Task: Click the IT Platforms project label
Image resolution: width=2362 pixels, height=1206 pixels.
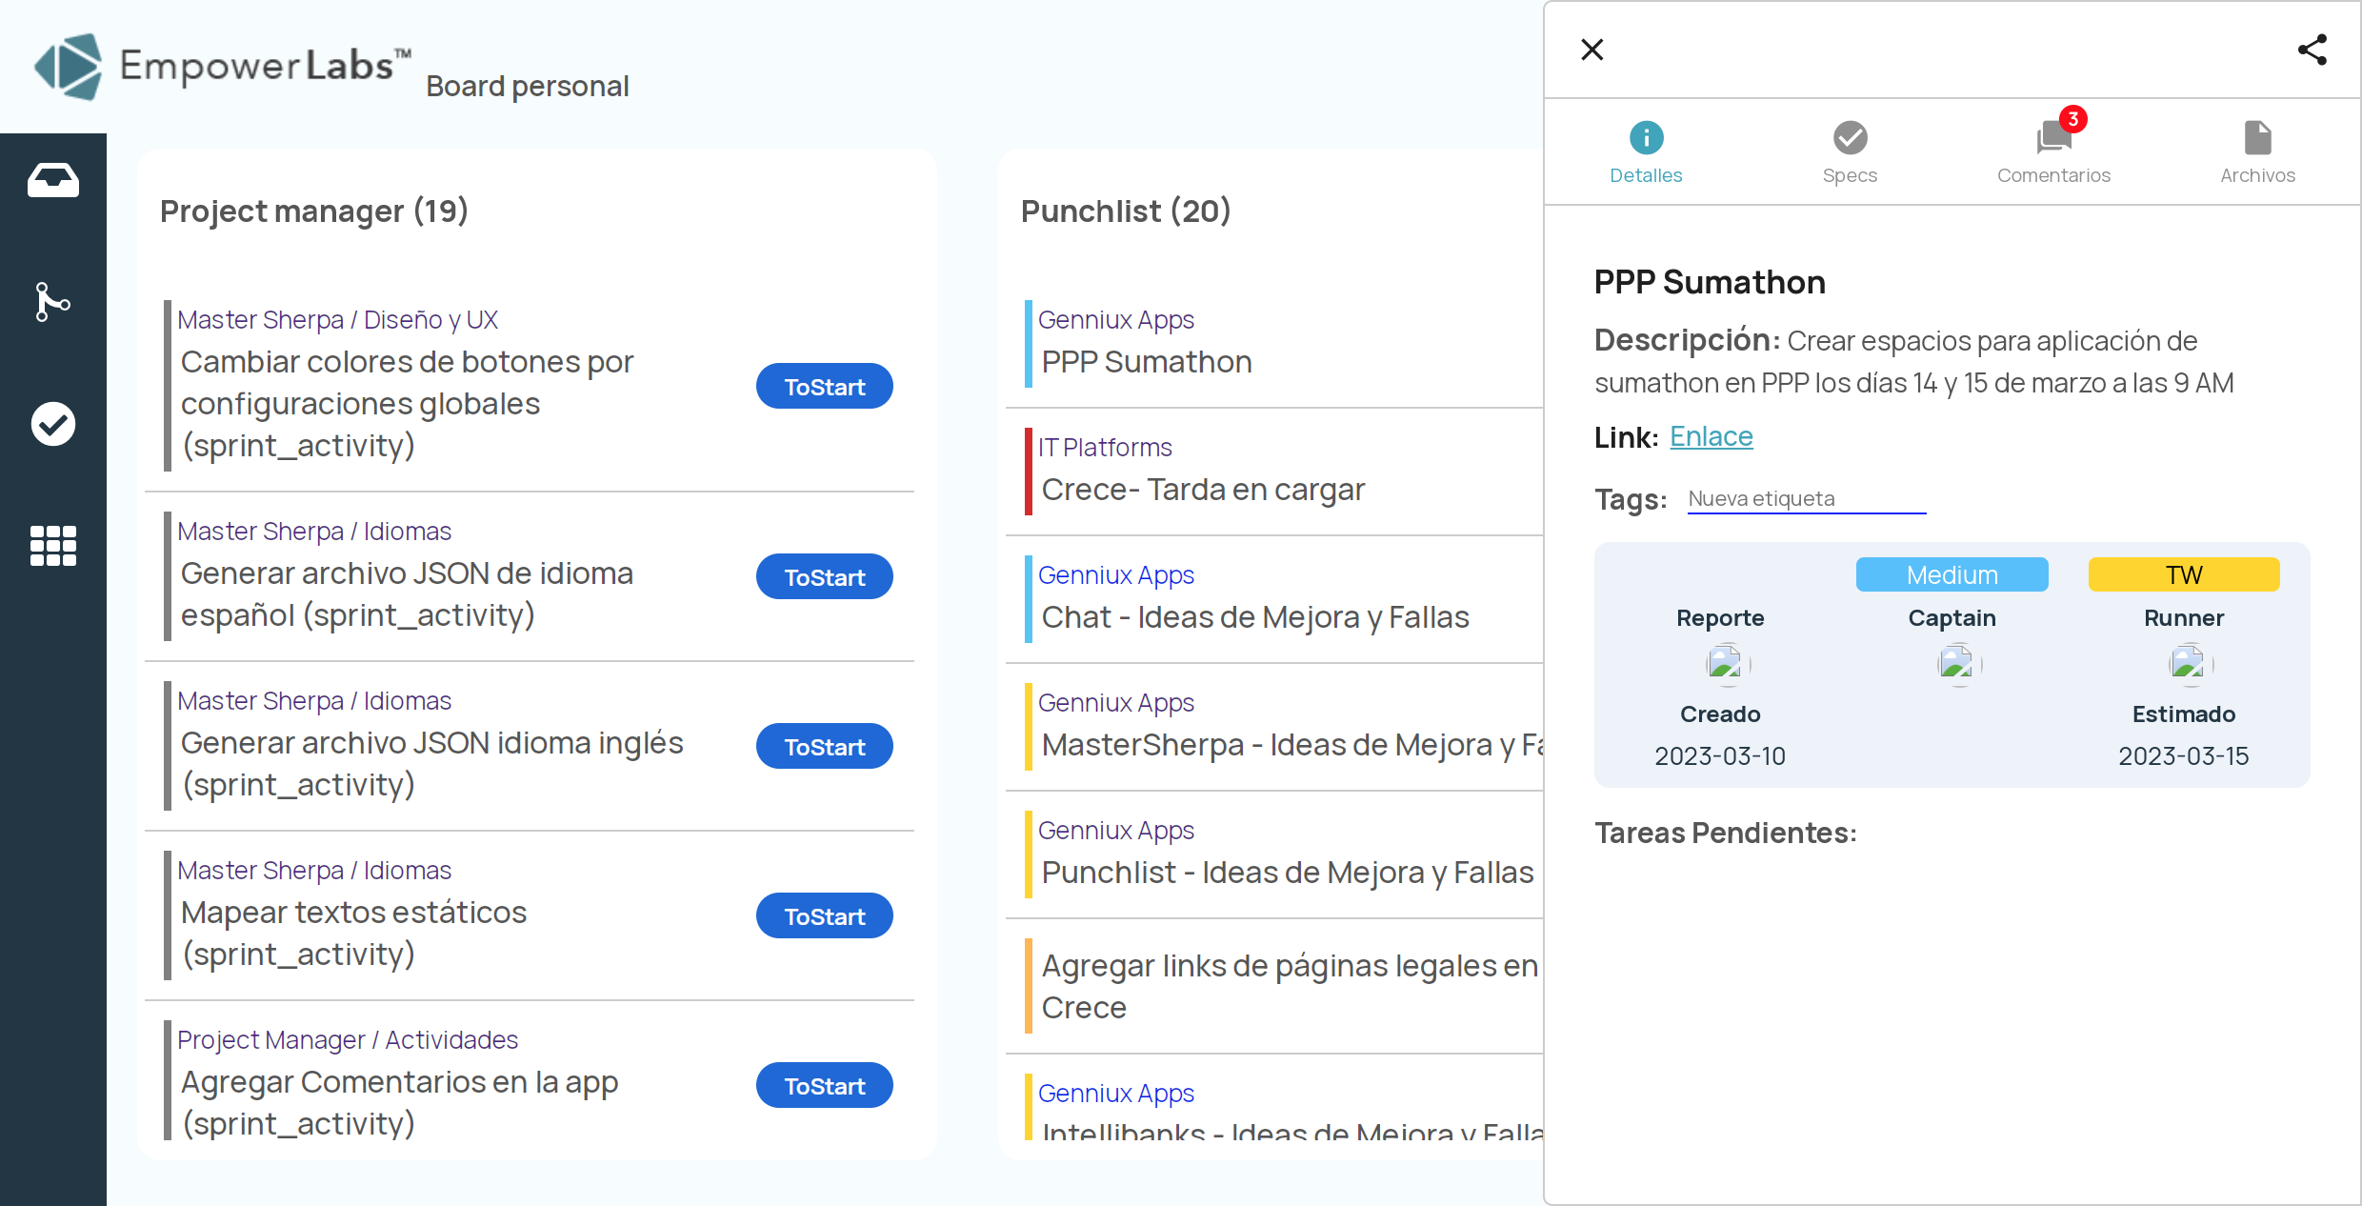Action: tap(1105, 448)
